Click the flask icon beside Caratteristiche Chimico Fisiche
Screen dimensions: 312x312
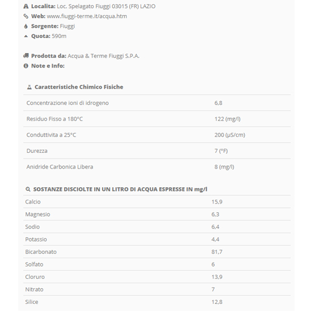tap(29, 87)
